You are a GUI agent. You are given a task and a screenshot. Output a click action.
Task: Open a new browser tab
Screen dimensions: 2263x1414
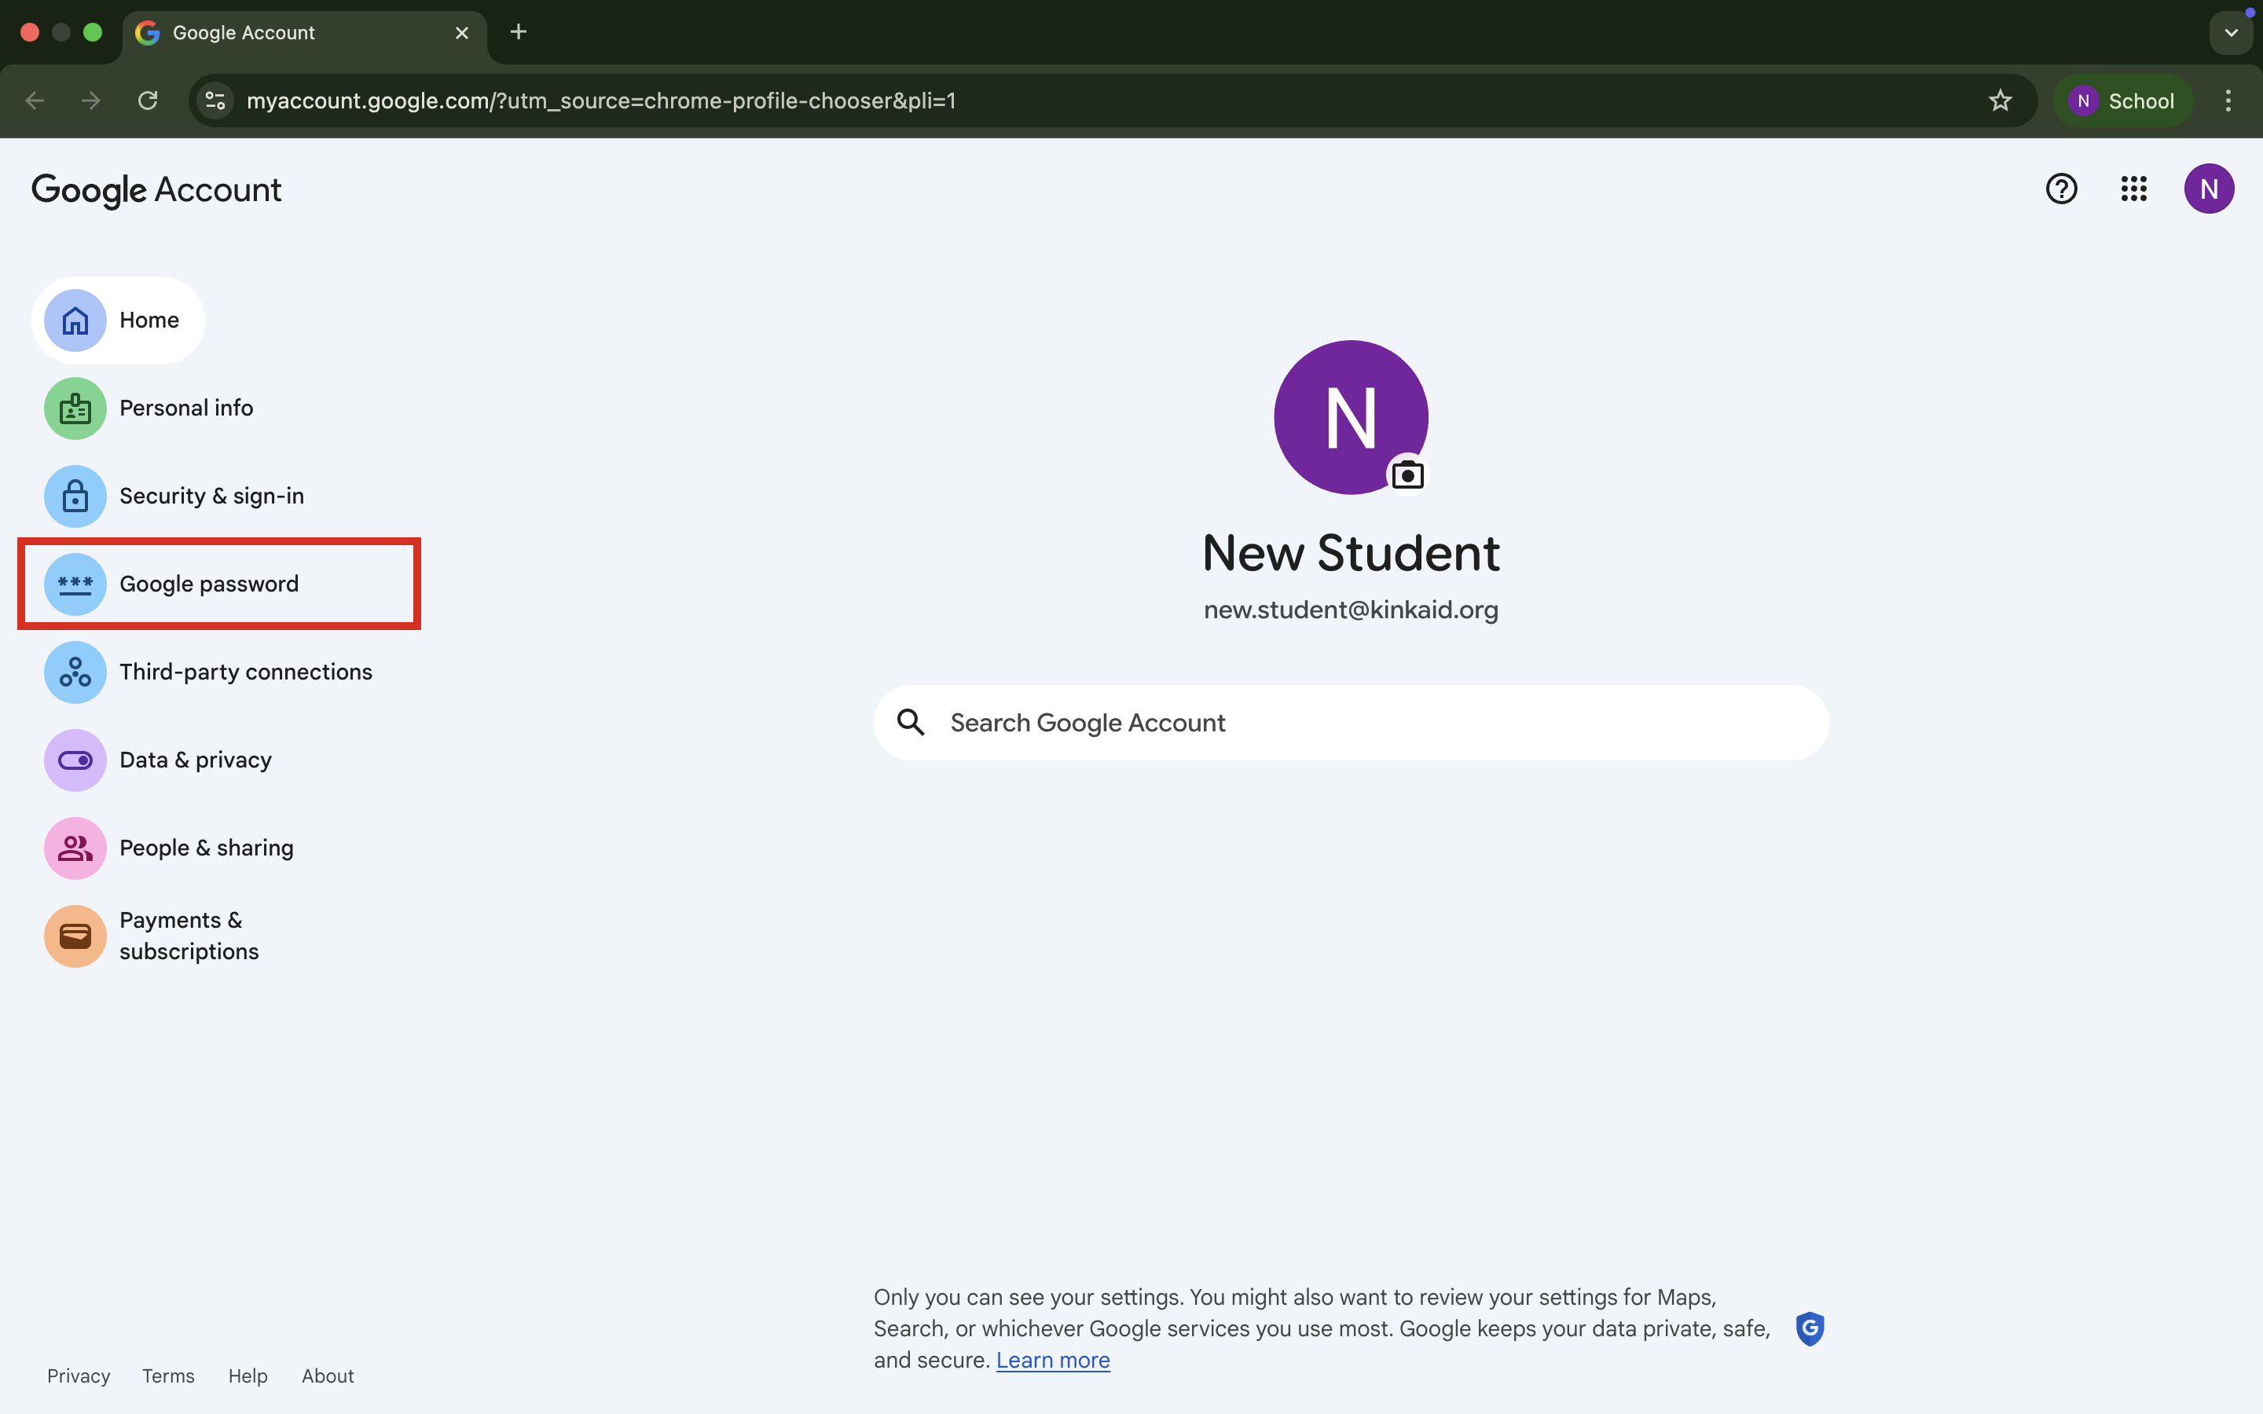[x=518, y=33]
